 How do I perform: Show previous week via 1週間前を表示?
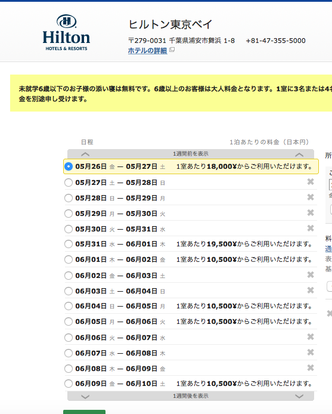pyautogui.click(x=191, y=154)
